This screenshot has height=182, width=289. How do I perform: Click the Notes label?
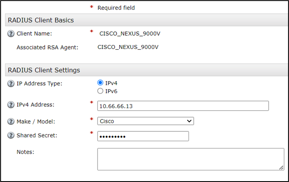coord(25,152)
